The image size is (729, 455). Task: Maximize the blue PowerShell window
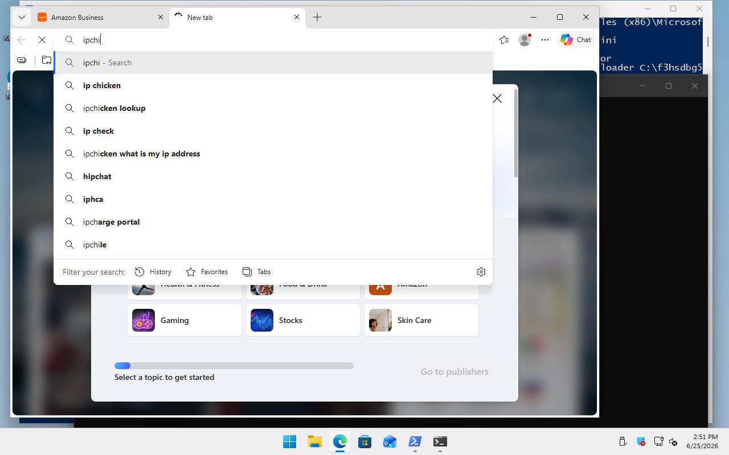[x=673, y=9]
